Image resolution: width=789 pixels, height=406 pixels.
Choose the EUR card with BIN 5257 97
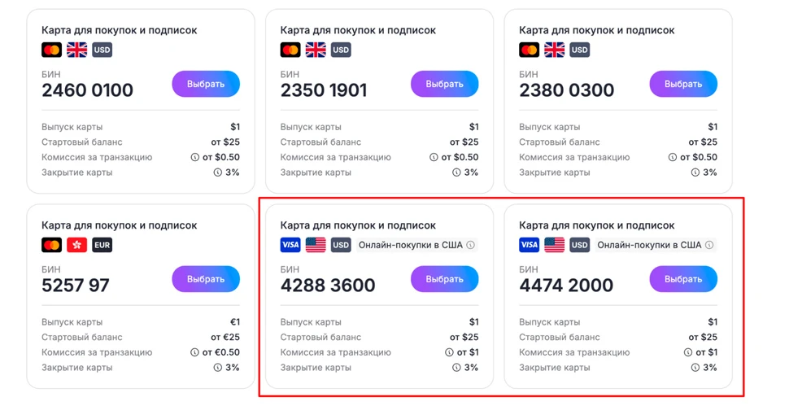click(206, 279)
